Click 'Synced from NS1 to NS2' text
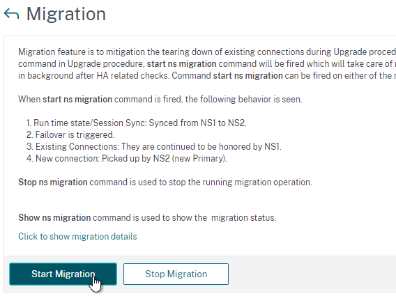The image size is (396, 296). pos(198,123)
